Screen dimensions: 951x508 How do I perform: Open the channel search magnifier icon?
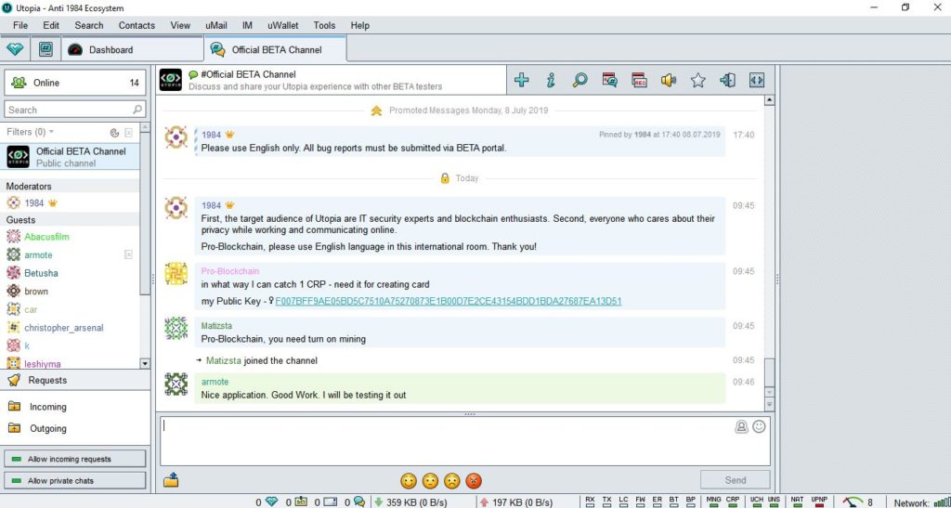coord(580,80)
